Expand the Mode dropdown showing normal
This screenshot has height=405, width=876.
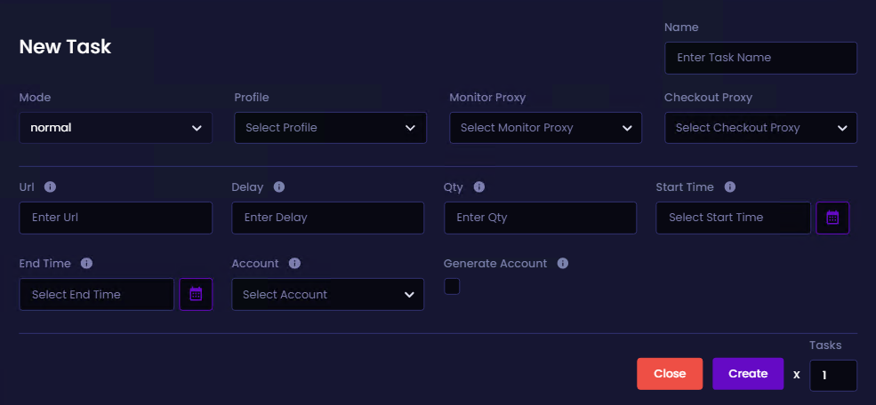pyautogui.click(x=116, y=128)
